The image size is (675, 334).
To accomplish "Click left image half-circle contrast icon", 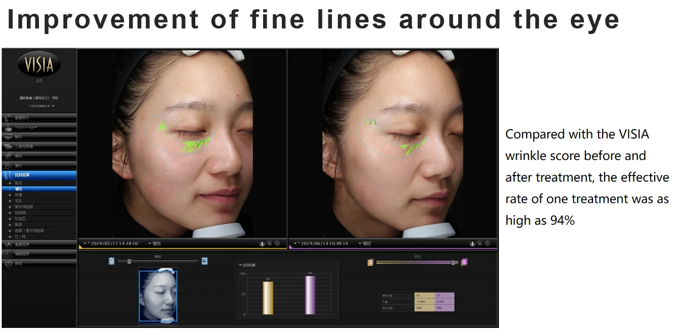I will point(262,243).
